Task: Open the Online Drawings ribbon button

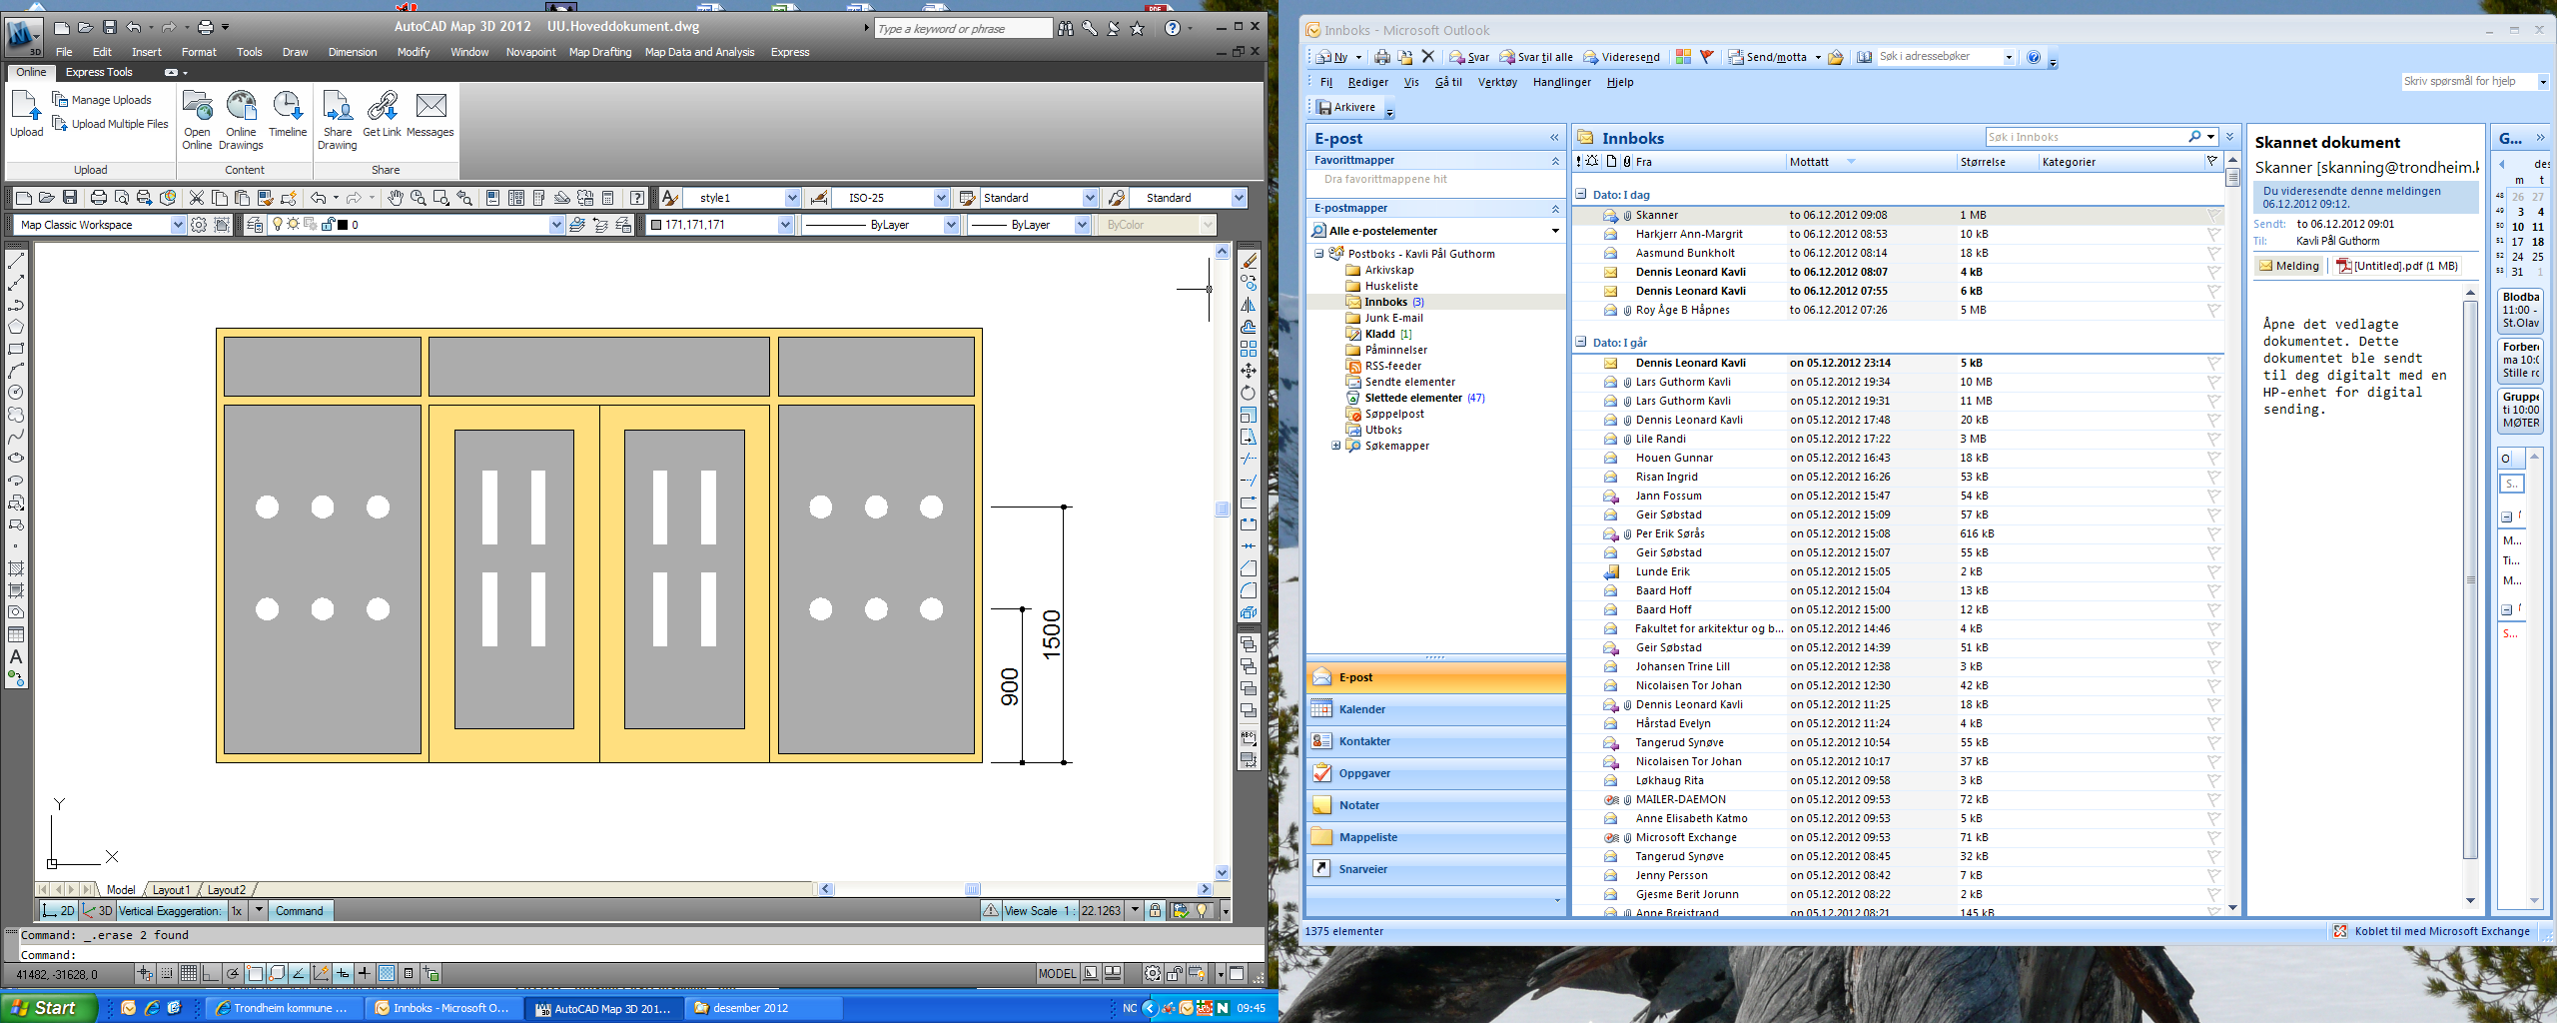Action: [241, 120]
